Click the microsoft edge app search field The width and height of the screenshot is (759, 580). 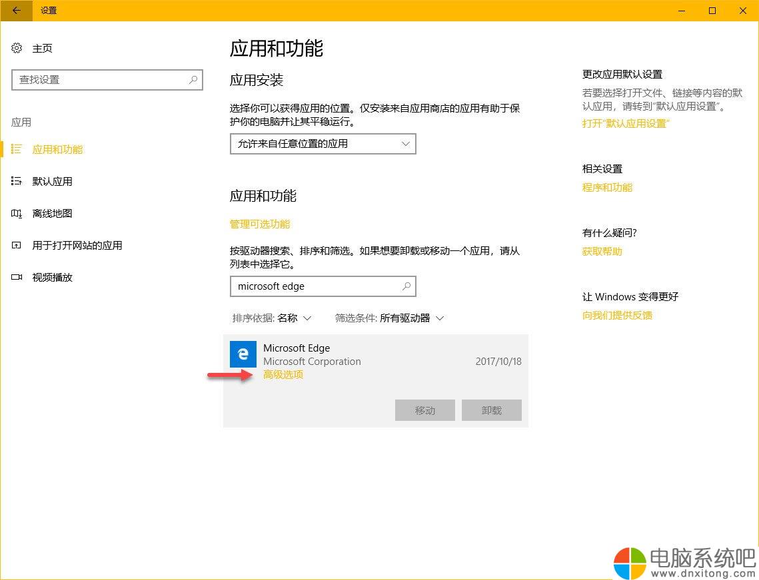[x=323, y=286]
